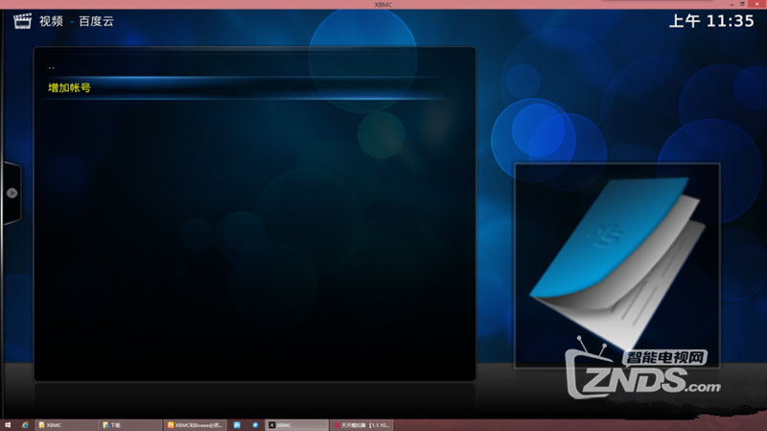The height and width of the screenshot is (431, 767).
Task: Close the XBMC window
Action: click(757, 4)
